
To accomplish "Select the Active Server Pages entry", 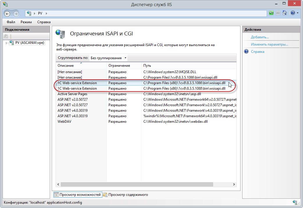I will pos(72,94).
